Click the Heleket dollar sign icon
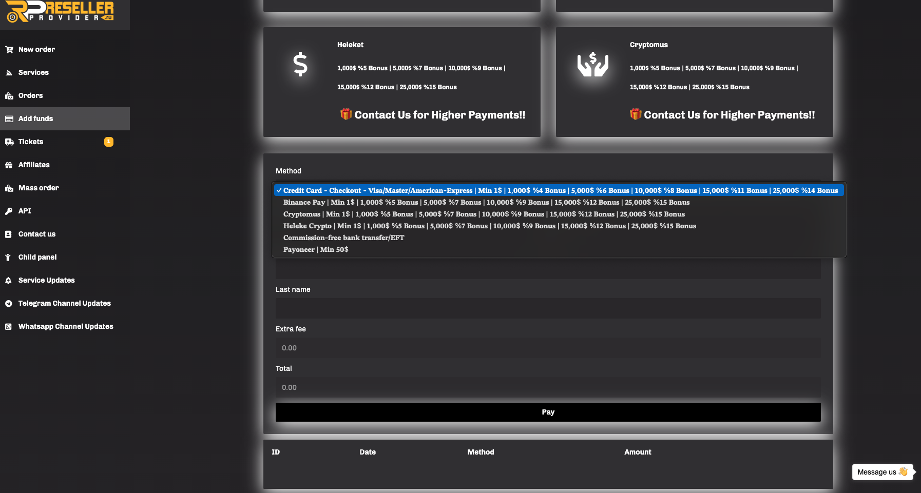921x493 pixels. tap(300, 65)
